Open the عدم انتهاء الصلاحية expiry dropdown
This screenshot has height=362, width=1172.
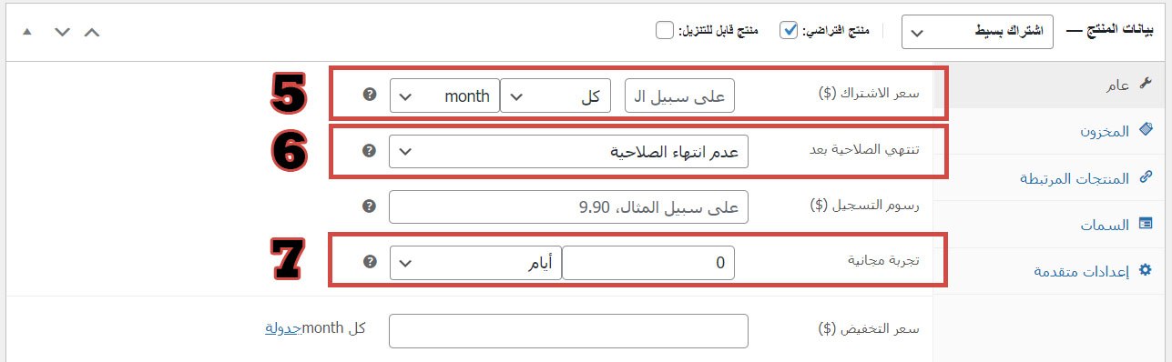[568, 151]
